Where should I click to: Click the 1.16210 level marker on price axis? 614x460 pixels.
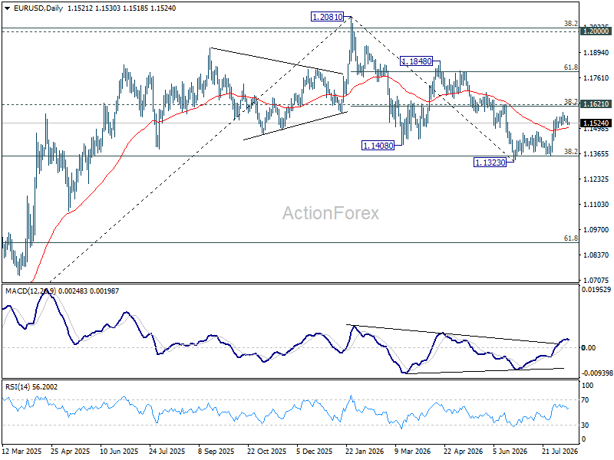click(596, 104)
